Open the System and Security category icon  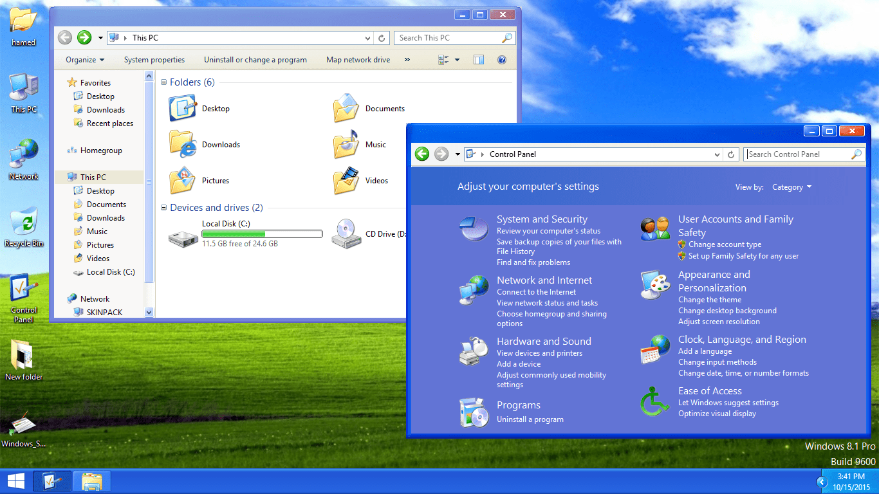[473, 229]
